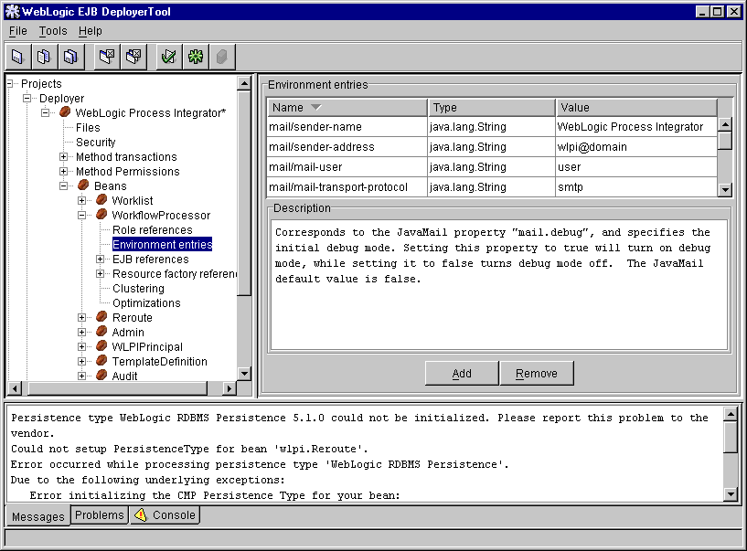Click inside the Description text area
747x551 pixels.
499,285
